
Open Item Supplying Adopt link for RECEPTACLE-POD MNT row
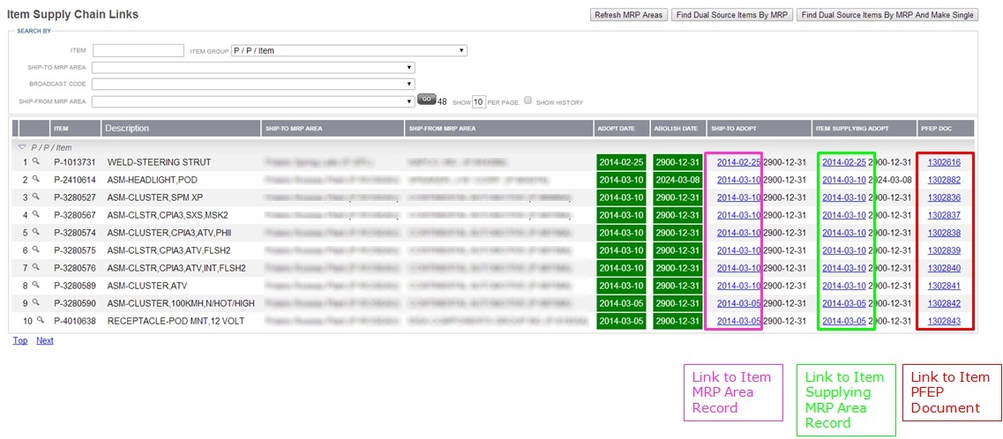[844, 321]
